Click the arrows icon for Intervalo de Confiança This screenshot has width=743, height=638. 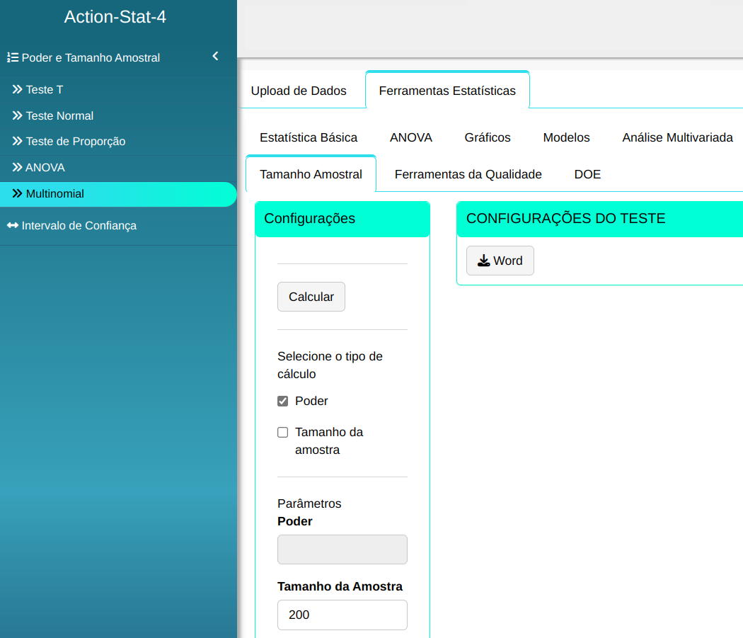point(13,226)
